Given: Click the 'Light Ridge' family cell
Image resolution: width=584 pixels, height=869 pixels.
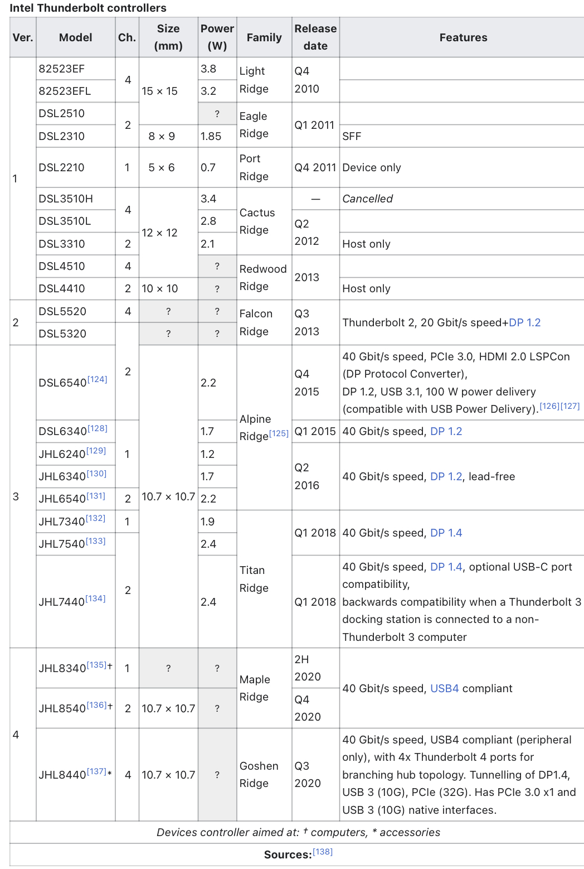Looking at the screenshot, I should [x=264, y=80].
